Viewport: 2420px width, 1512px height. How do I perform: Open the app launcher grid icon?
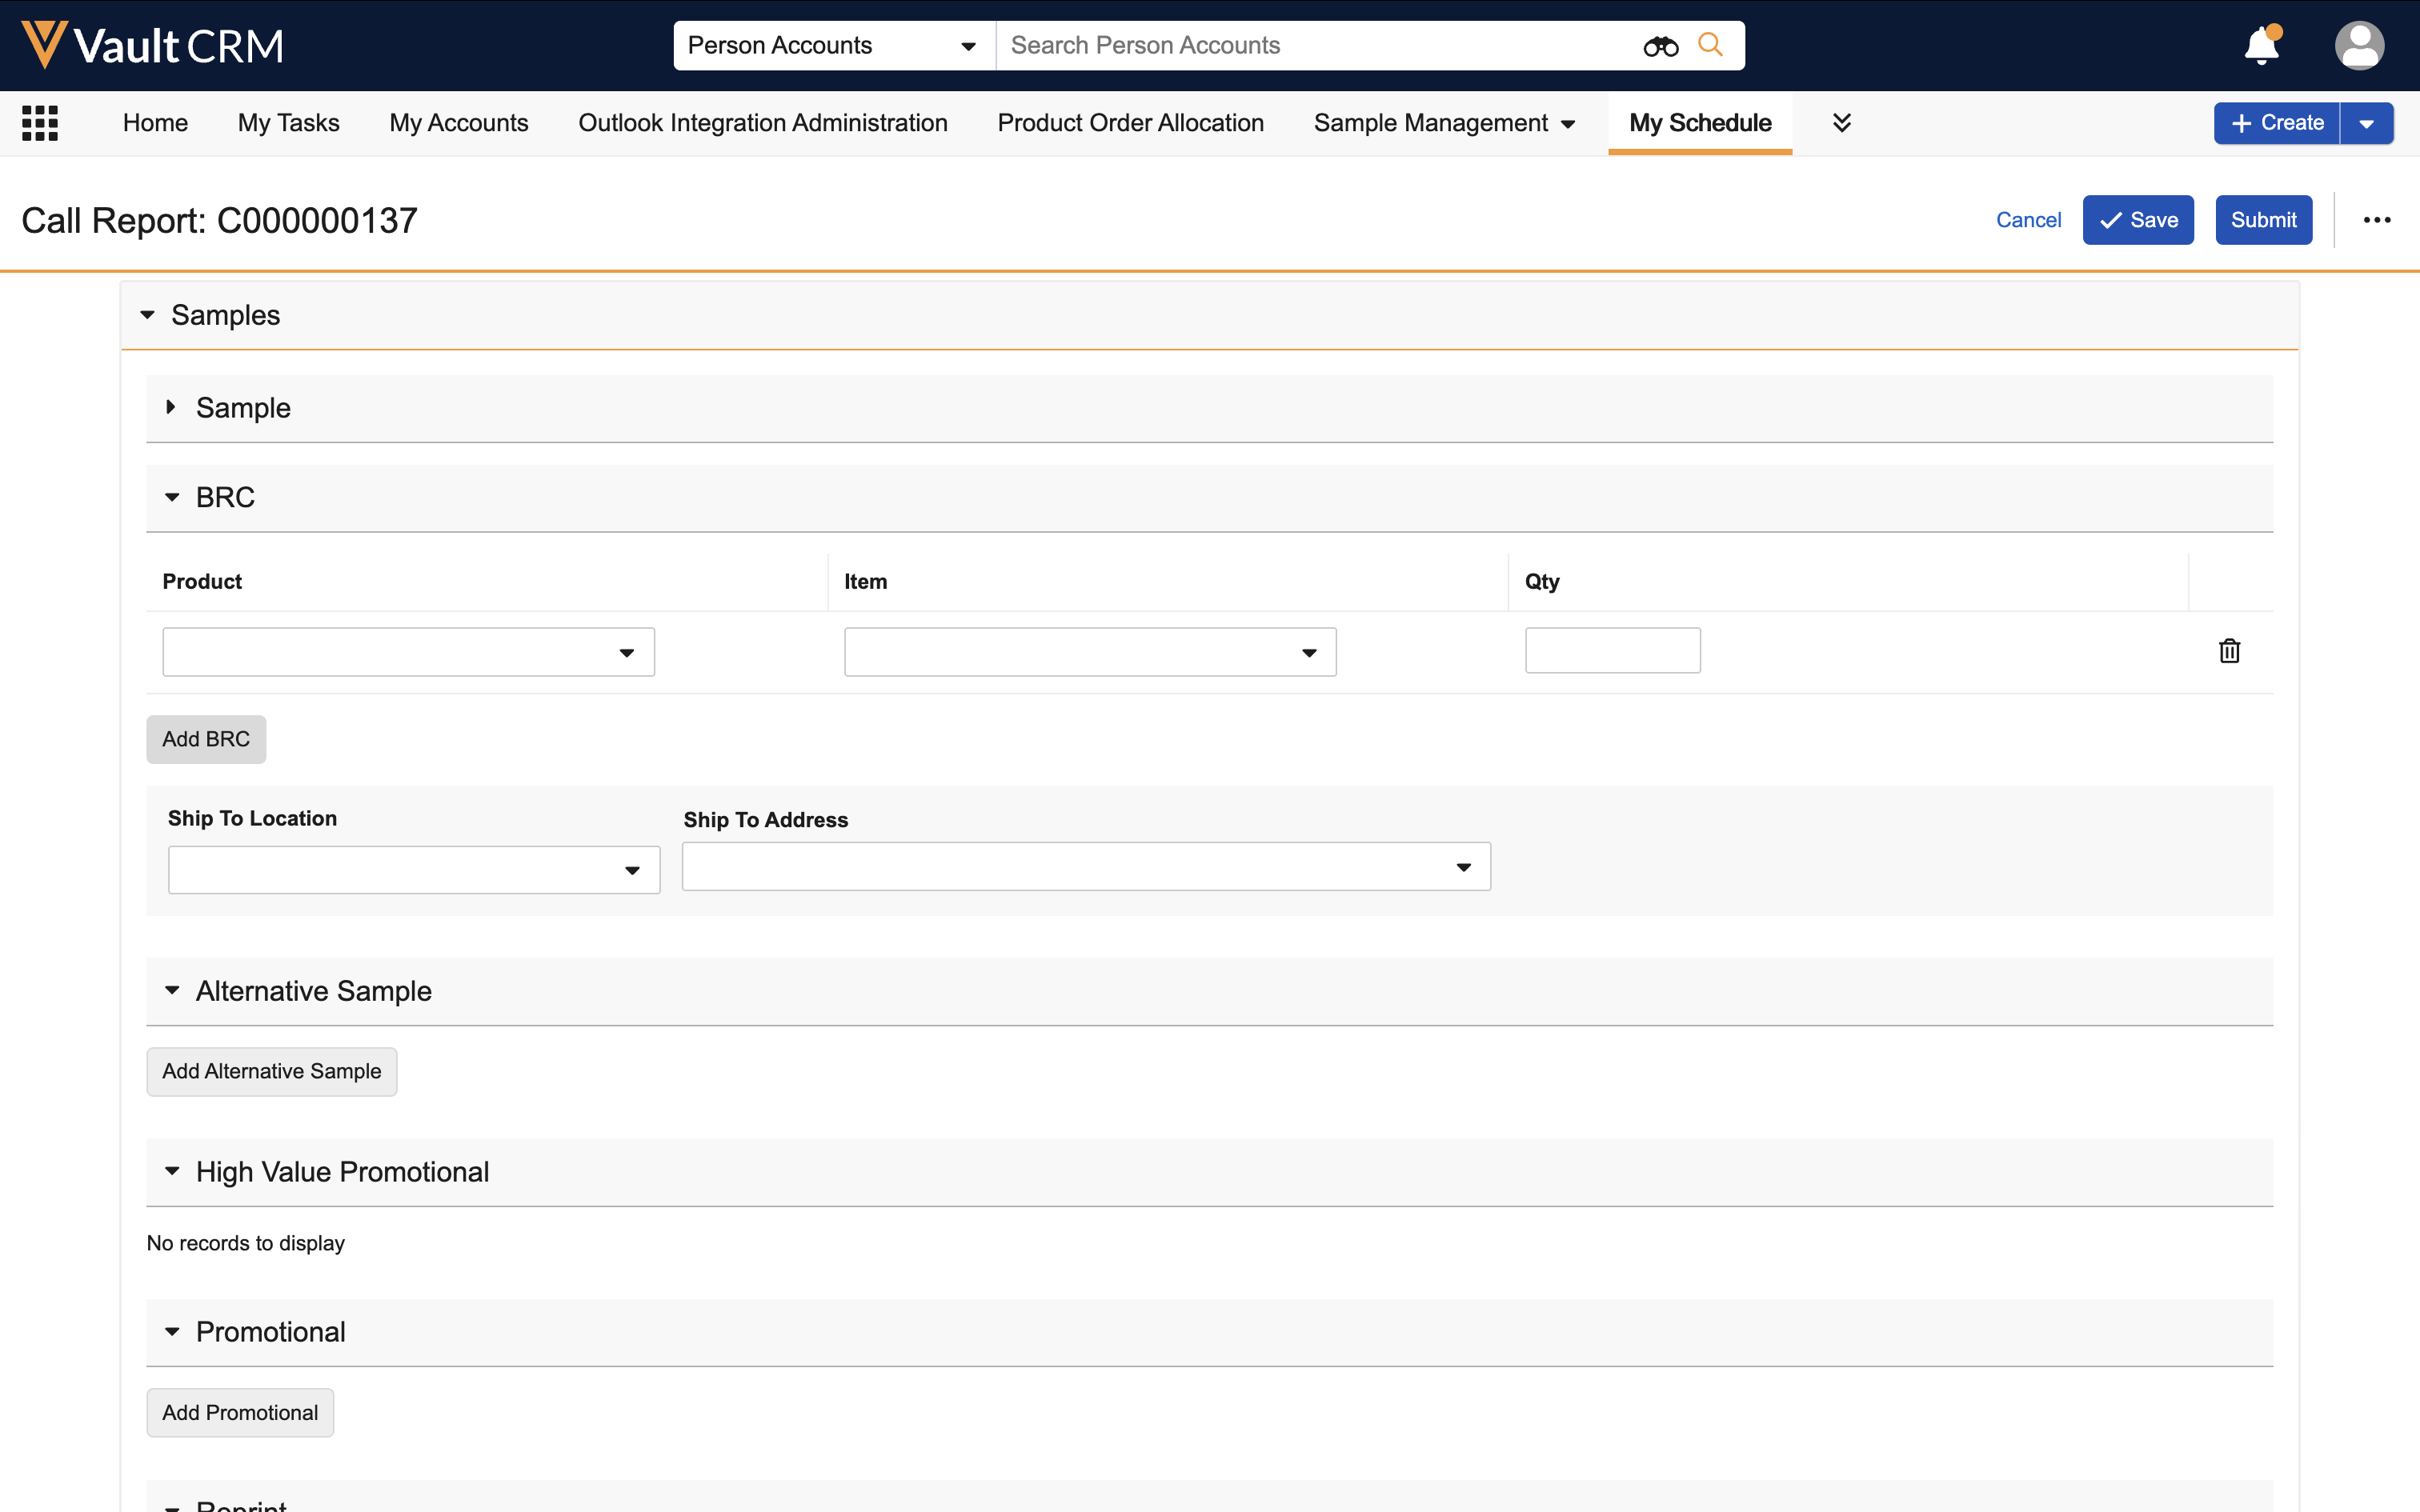(40, 123)
